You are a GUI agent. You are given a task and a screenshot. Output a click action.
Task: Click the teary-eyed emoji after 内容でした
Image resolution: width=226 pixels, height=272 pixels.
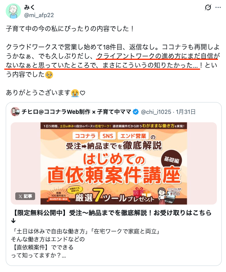[x=49, y=75]
